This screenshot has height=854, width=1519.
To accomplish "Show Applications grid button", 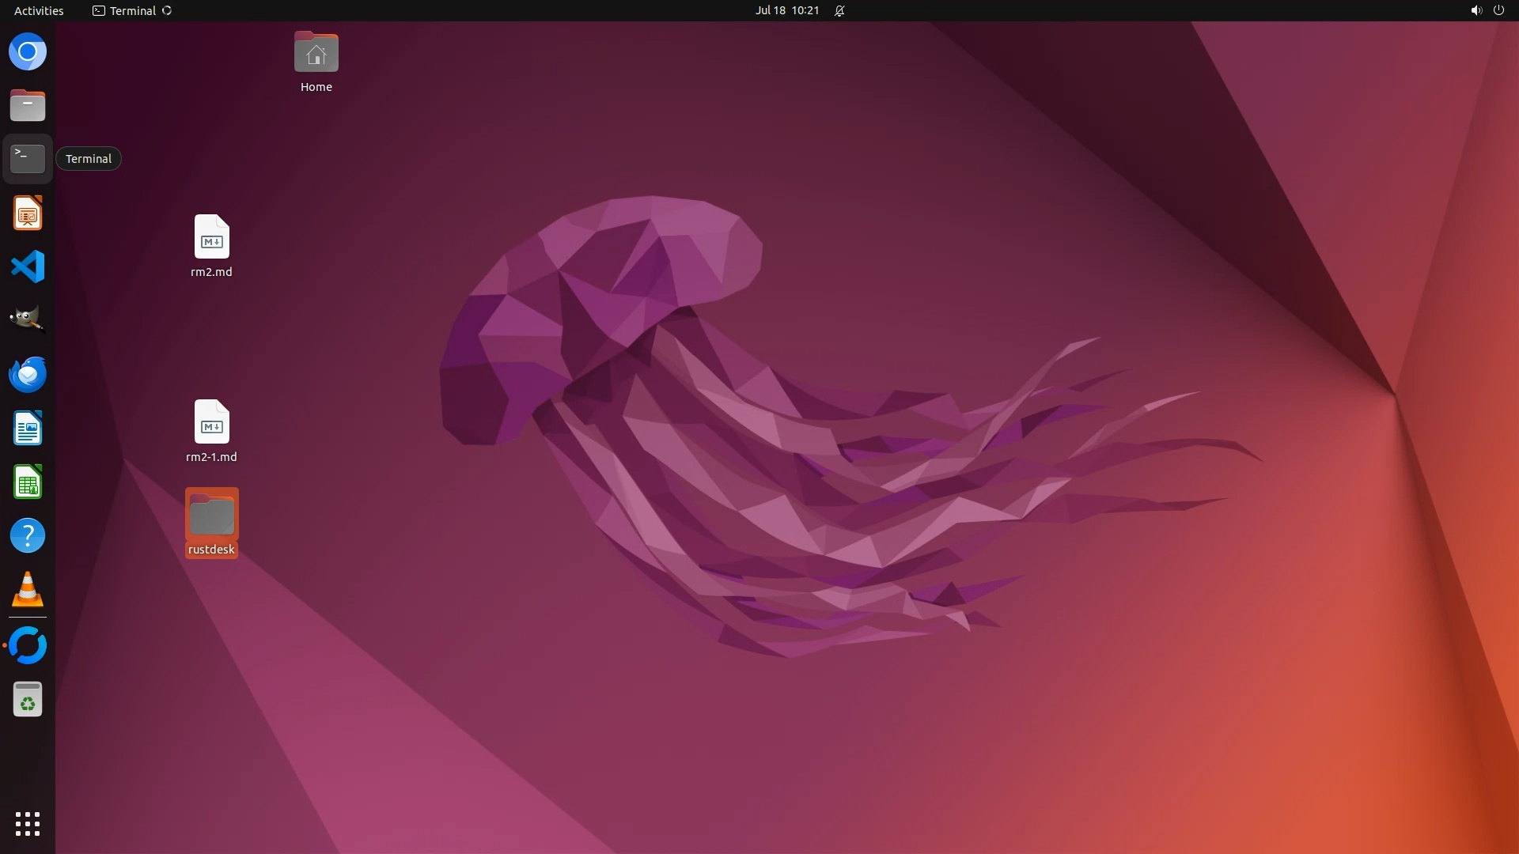I will coord(28,824).
